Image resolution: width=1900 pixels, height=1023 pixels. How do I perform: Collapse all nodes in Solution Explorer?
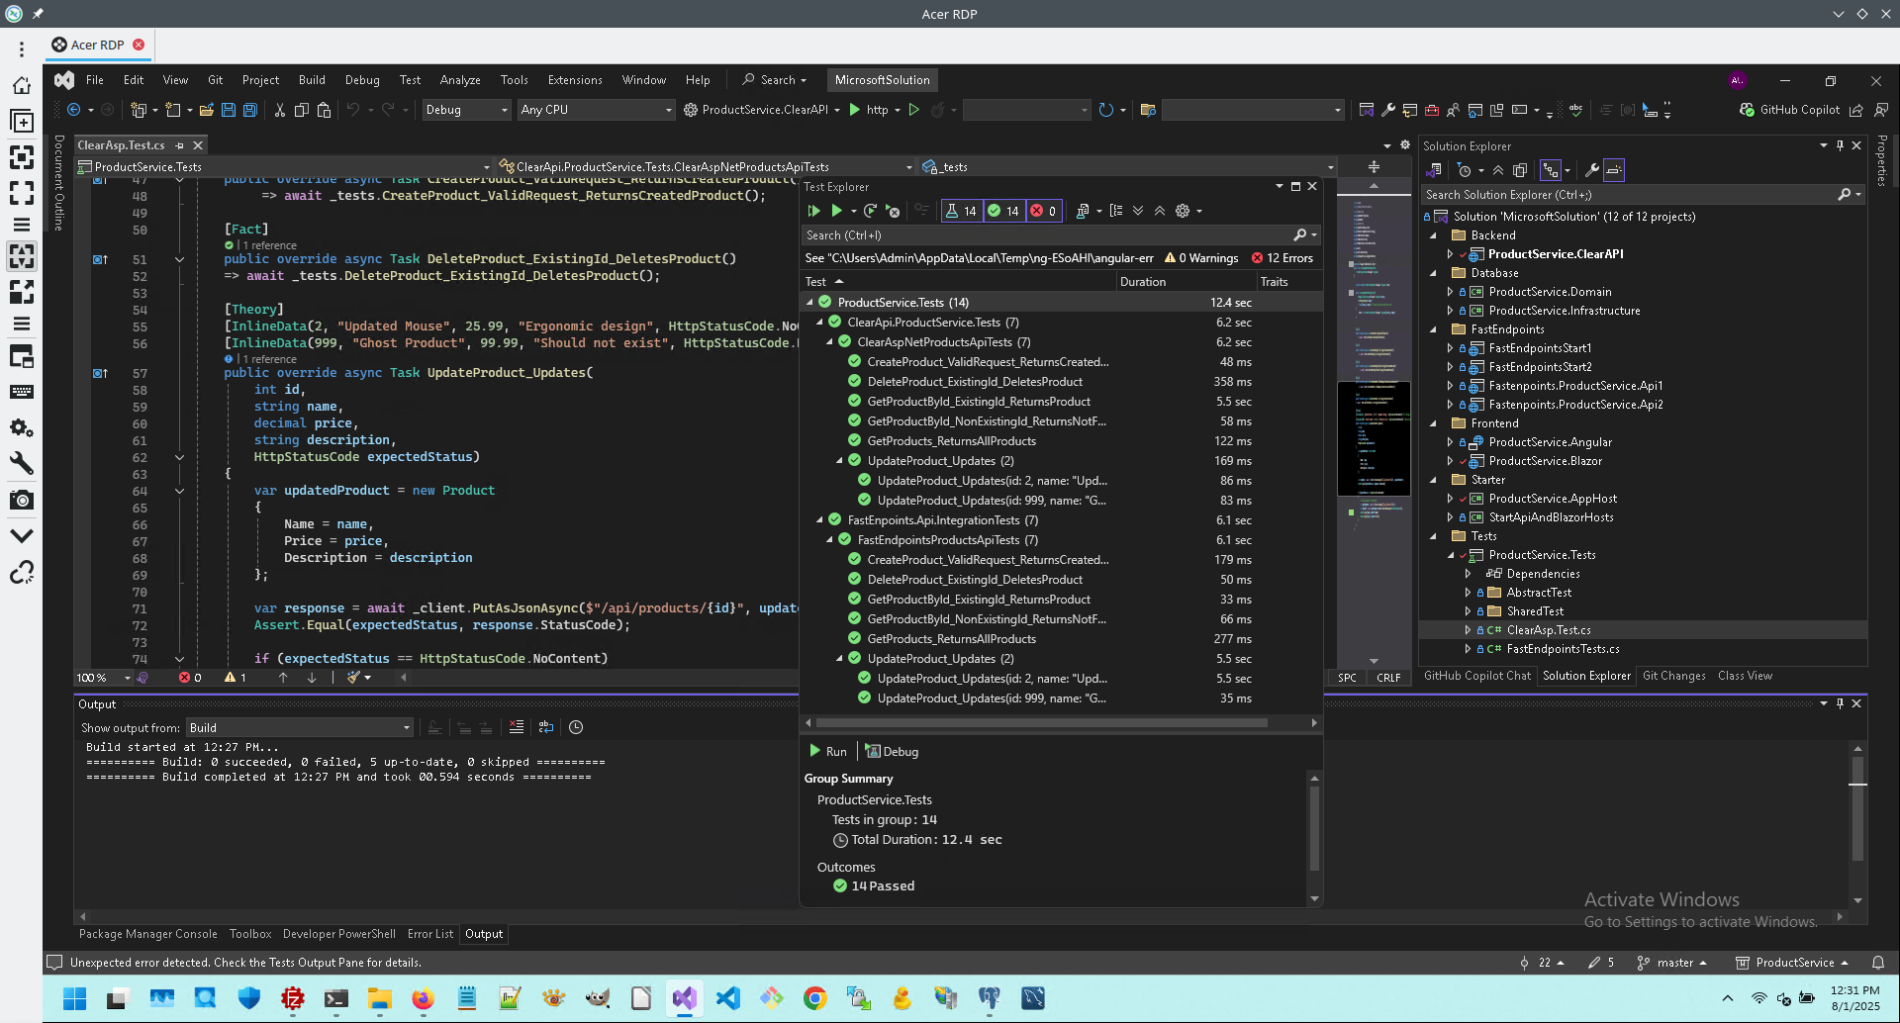(x=1498, y=170)
